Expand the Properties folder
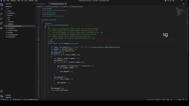This screenshot has width=189, height=106. [11, 22]
